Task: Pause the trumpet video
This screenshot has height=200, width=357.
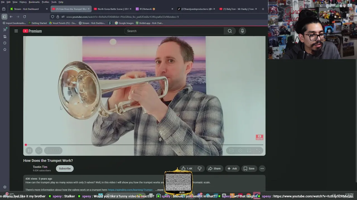Action: [29, 151]
